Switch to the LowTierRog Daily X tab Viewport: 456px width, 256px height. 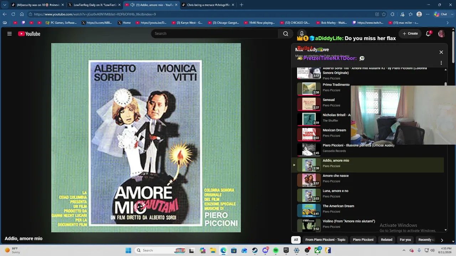(x=94, y=5)
